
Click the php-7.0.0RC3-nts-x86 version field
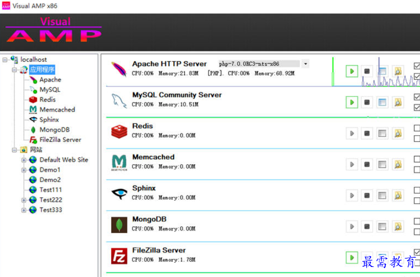tap(259, 64)
